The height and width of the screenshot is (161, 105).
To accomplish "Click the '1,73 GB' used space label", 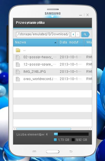I will click(x=64, y=140).
